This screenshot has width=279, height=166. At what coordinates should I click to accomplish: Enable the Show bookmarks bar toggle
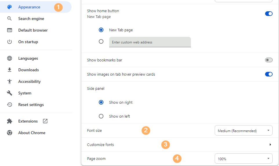coord(269,60)
